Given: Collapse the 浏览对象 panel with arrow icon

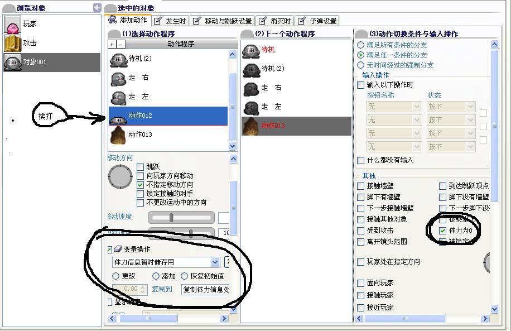Looking at the screenshot, I should point(97,7).
